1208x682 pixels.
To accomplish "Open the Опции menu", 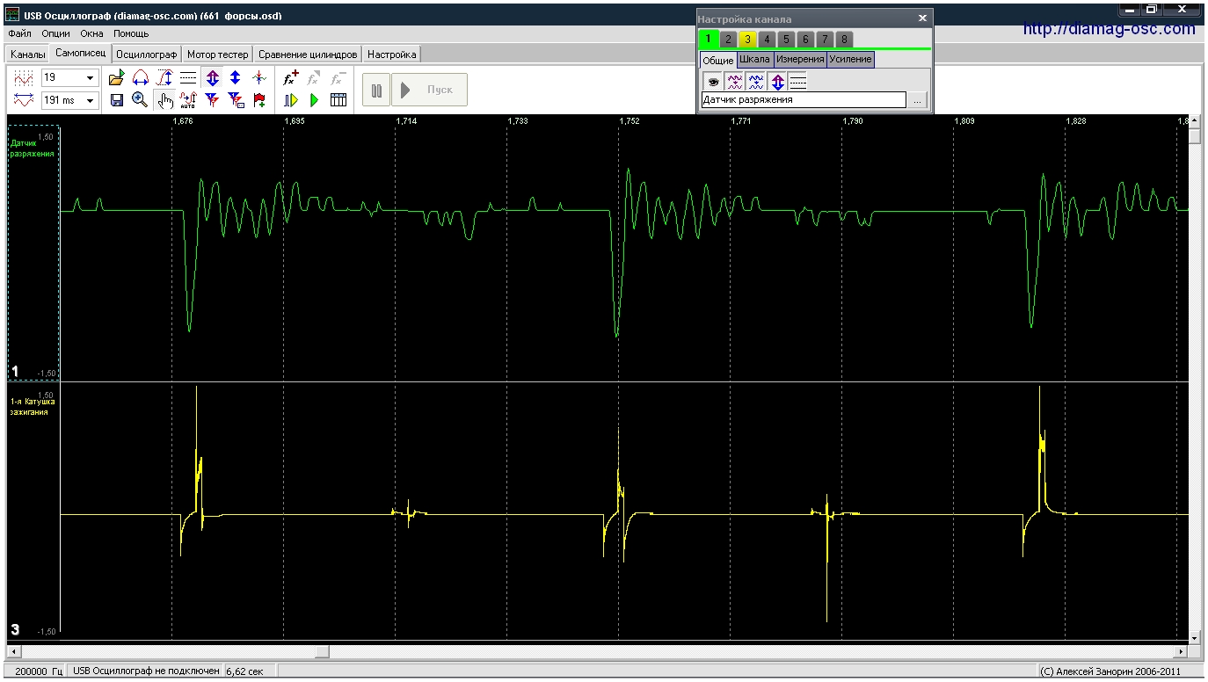I will [x=55, y=33].
